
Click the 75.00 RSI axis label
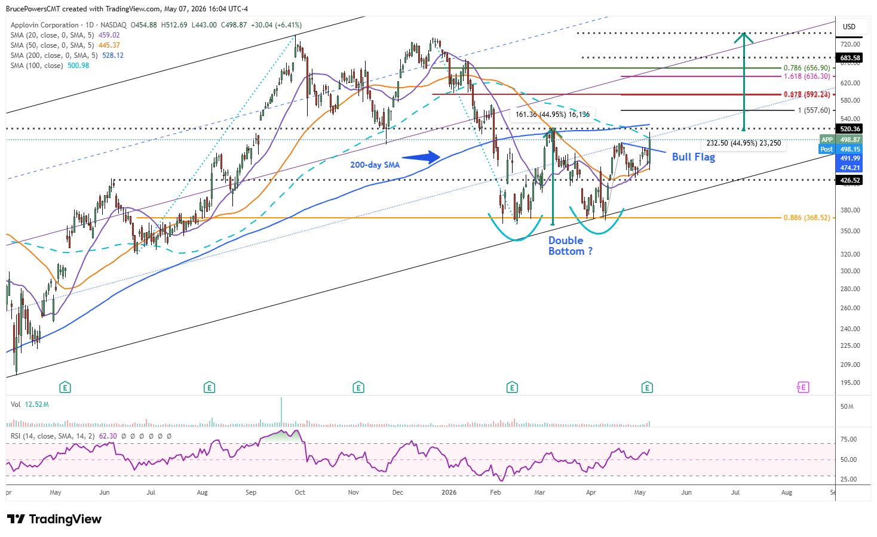[x=848, y=439]
